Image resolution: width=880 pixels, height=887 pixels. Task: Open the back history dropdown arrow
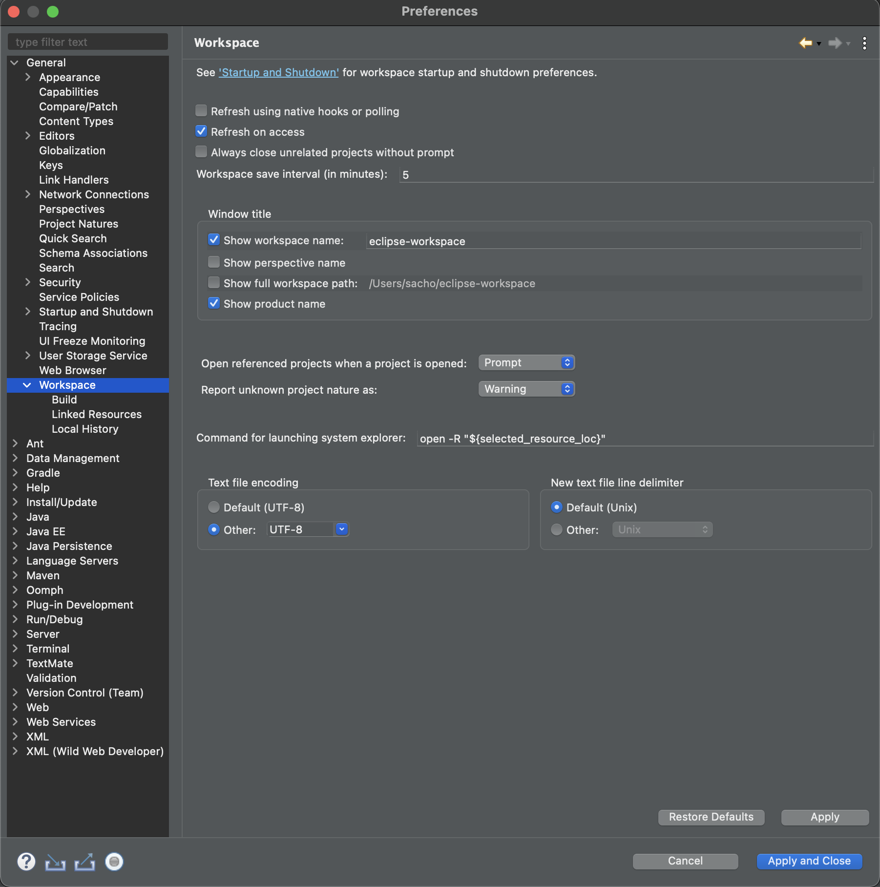coord(819,44)
